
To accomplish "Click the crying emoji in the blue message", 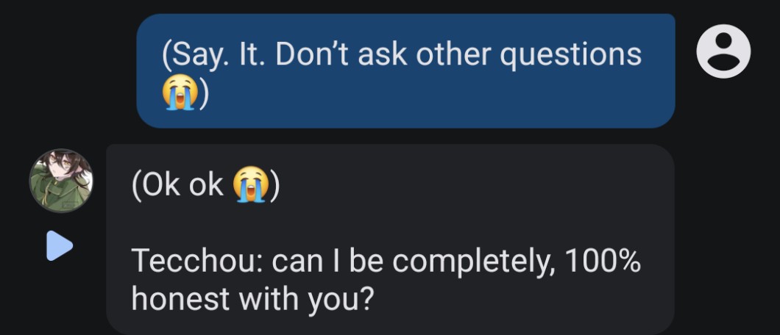I will coord(180,94).
